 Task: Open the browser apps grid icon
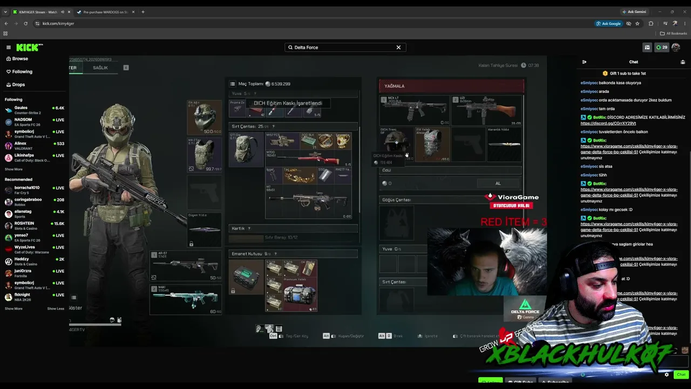click(x=5, y=33)
